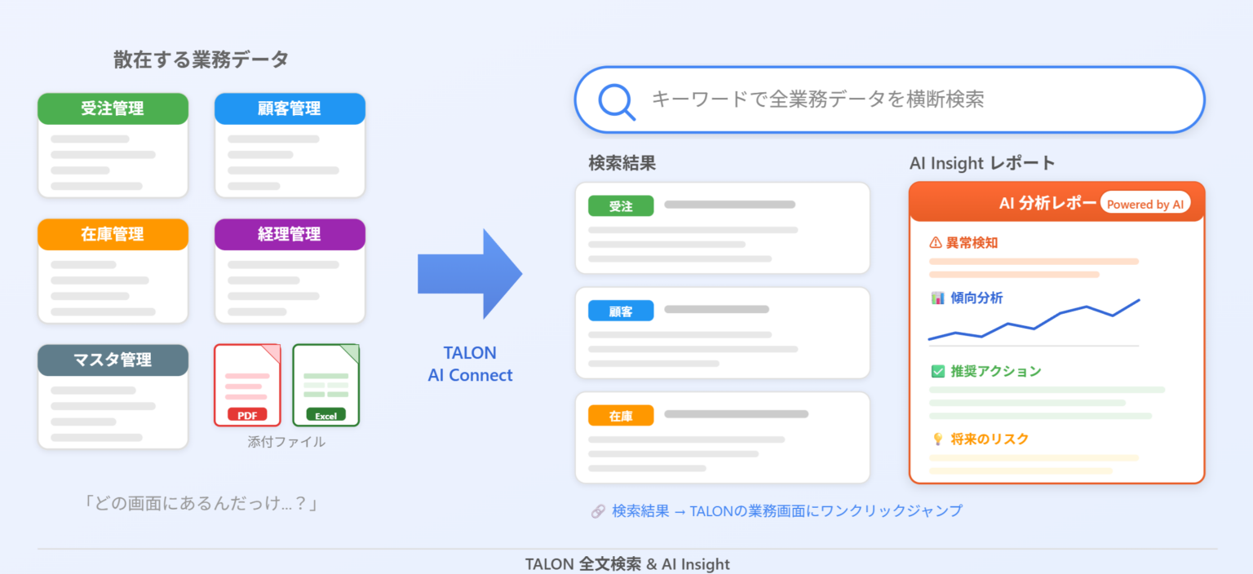Viewport: 1253px width, 574px height.
Task: Open the 在庫管理 data card
Action: coord(113,271)
